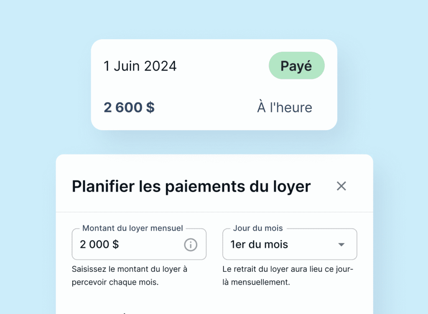Click the 2 600 $ payment amount
Screen dimensions: 428x314
(x=129, y=108)
